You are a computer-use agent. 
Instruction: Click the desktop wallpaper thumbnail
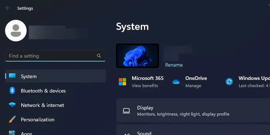point(138,55)
